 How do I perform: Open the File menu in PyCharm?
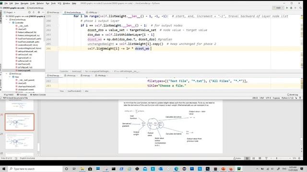6,3
